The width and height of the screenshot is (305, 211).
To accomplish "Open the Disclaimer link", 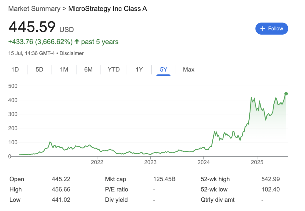I will point(71,53).
